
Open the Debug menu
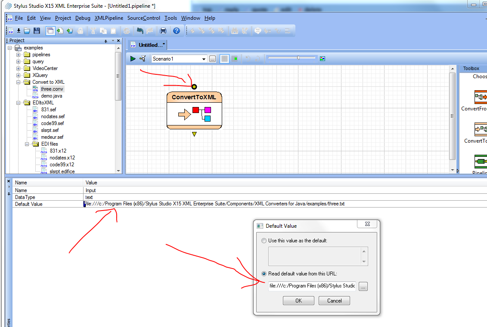(x=83, y=18)
